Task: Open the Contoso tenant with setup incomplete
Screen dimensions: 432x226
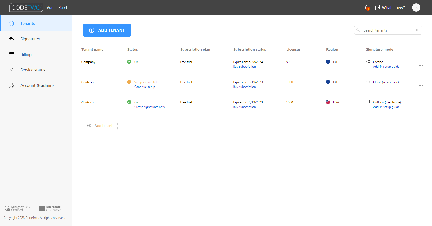Action: (87, 82)
